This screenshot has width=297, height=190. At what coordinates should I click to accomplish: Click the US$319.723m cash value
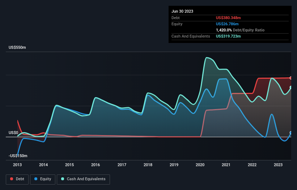point(228,36)
